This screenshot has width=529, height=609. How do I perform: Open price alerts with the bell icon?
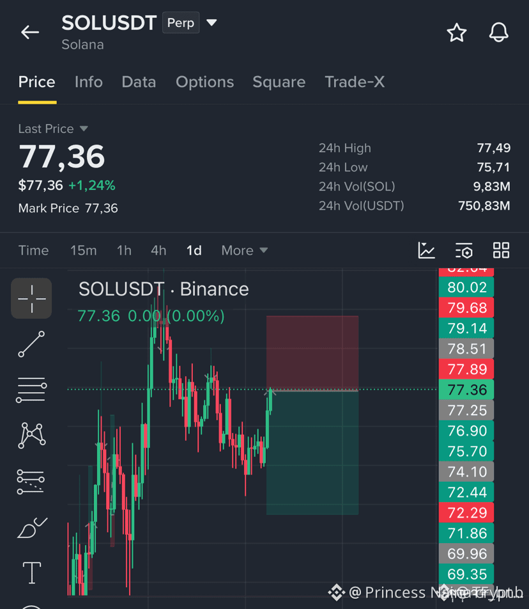point(499,32)
